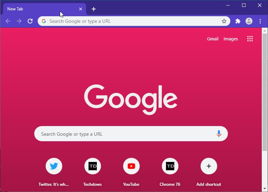Open the Google apps grid
Image resolution: width=268 pixels, height=192 pixels.
click(x=250, y=39)
